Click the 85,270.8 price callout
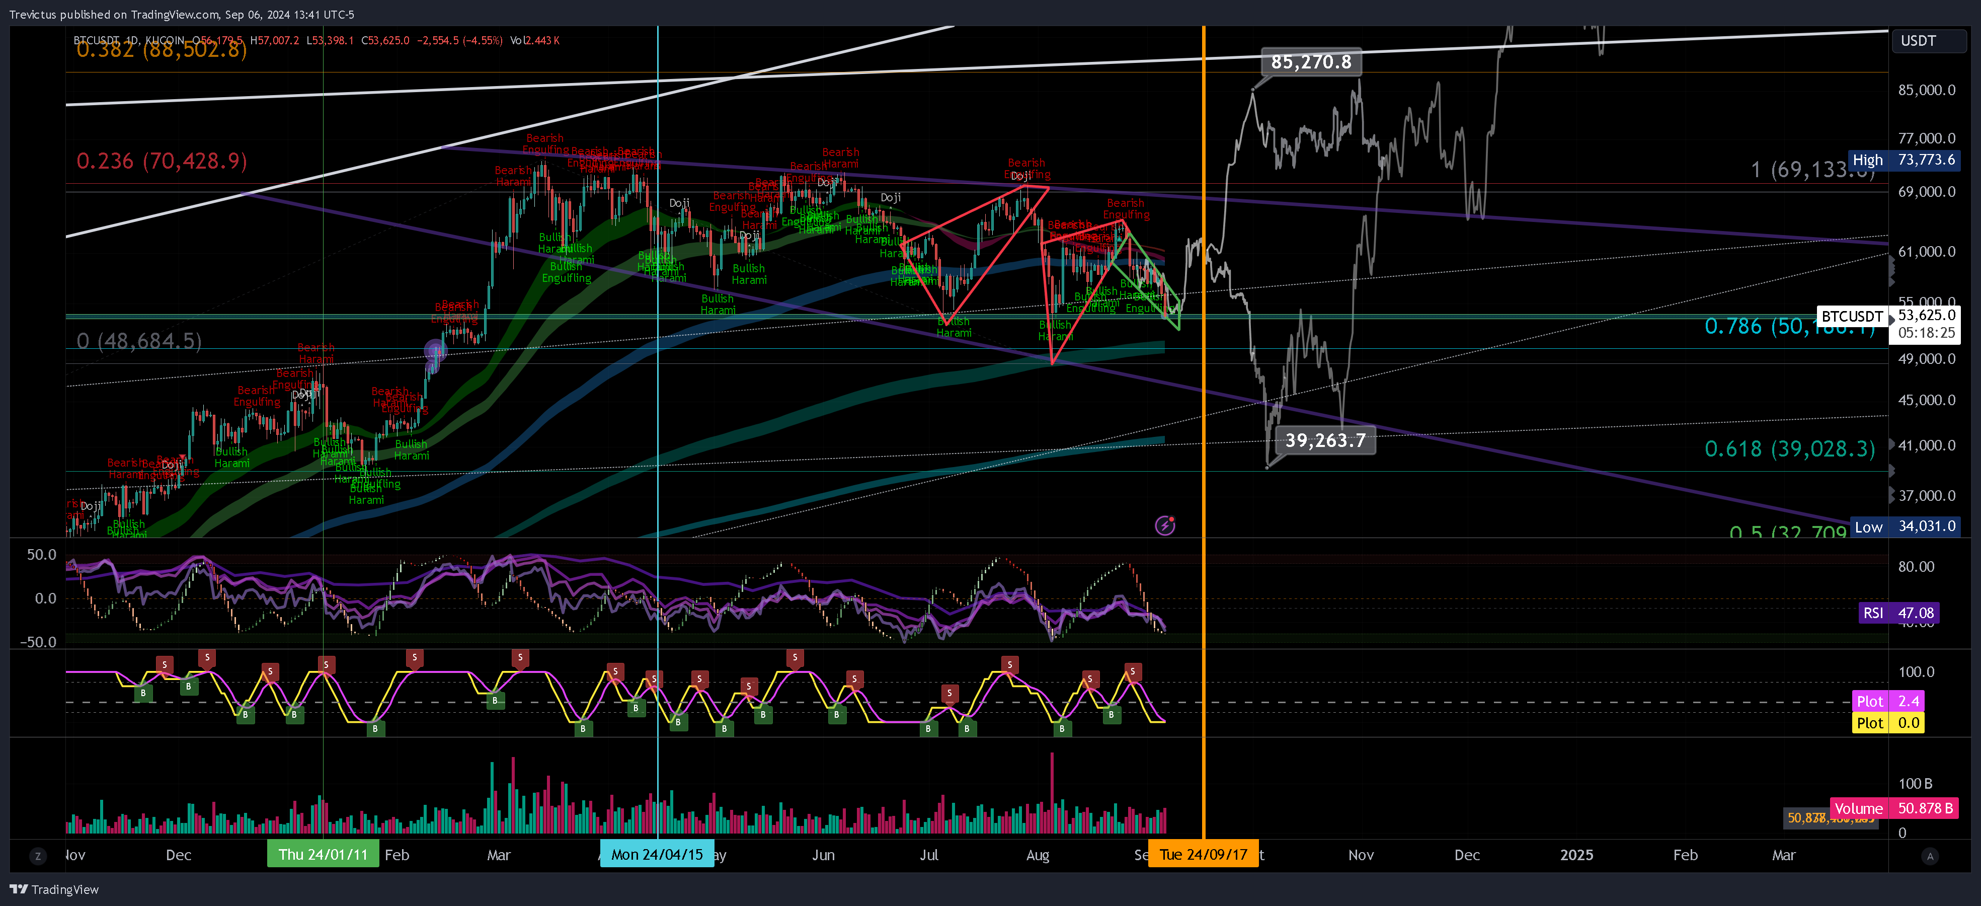This screenshot has height=906, width=1981. pos(1311,61)
